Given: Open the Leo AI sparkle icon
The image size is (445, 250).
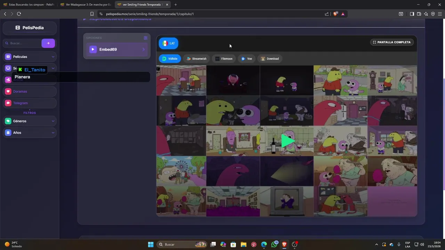Looking at the screenshot, I should [x=426, y=14].
